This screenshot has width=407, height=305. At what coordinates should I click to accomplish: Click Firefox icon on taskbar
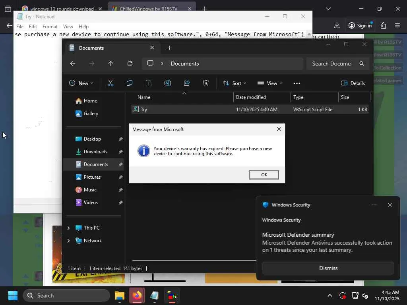coord(137,295)
